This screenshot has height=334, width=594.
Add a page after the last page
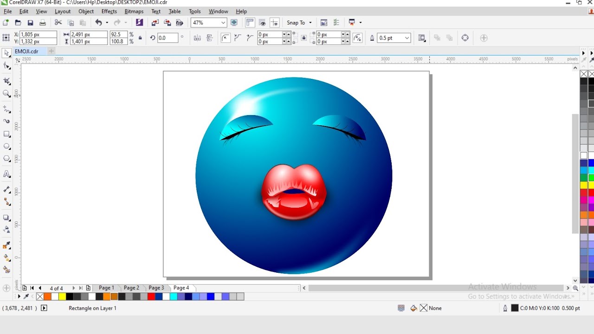(88, 288)
